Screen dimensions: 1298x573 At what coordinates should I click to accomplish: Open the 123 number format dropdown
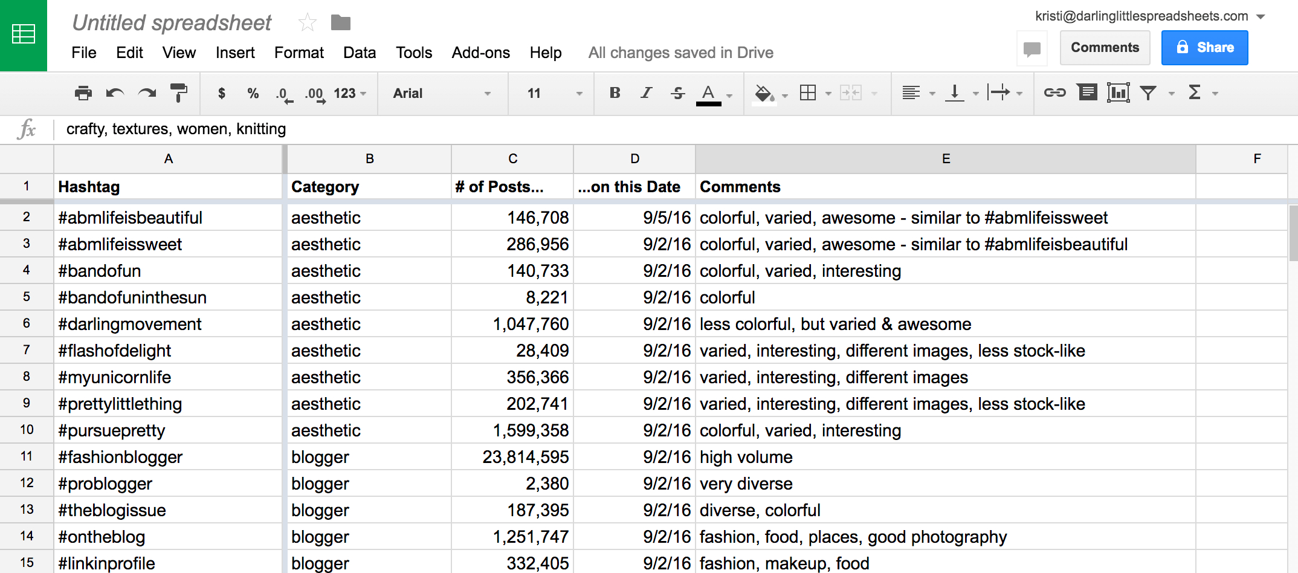[350, 93]
